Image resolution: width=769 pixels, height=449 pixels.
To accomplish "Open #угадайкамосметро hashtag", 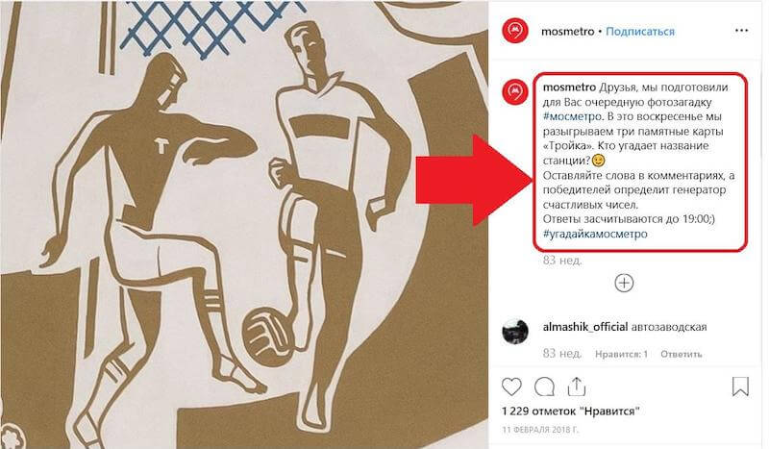I will click(595, 234).
